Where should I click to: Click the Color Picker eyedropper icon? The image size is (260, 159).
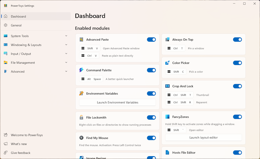(167, 63)
